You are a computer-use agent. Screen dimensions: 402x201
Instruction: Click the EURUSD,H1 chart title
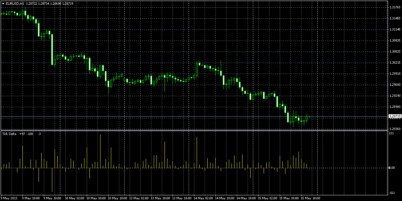[15, 3]
